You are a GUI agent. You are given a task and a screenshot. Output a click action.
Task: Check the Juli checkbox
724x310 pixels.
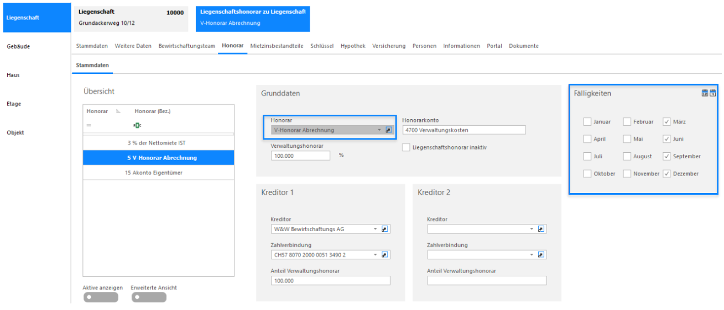587,157
